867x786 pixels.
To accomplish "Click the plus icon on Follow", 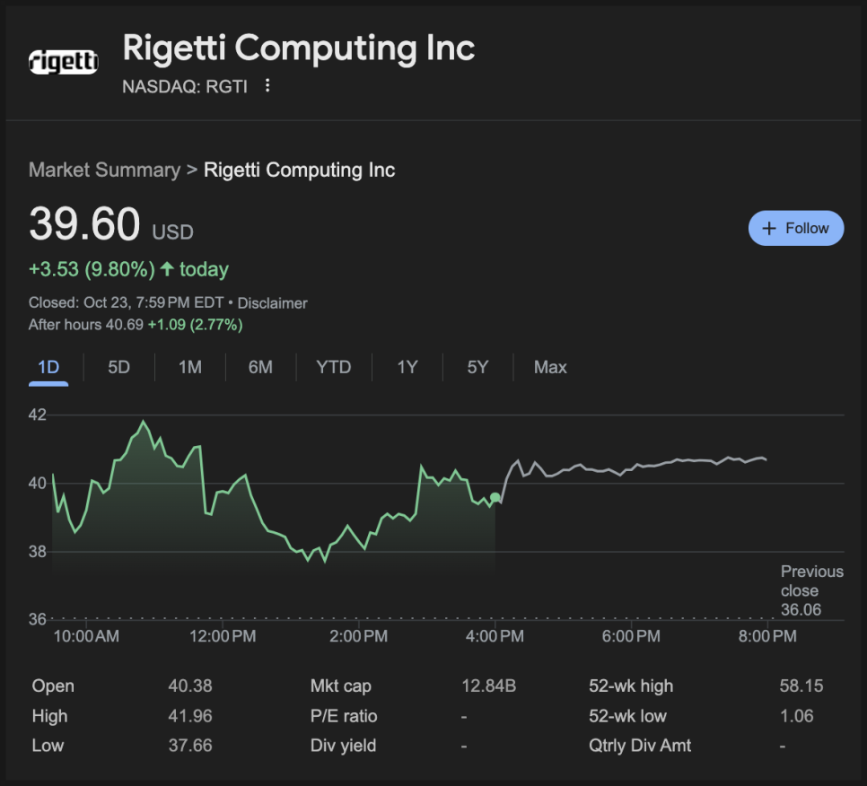I will click(x=768, y=229).
